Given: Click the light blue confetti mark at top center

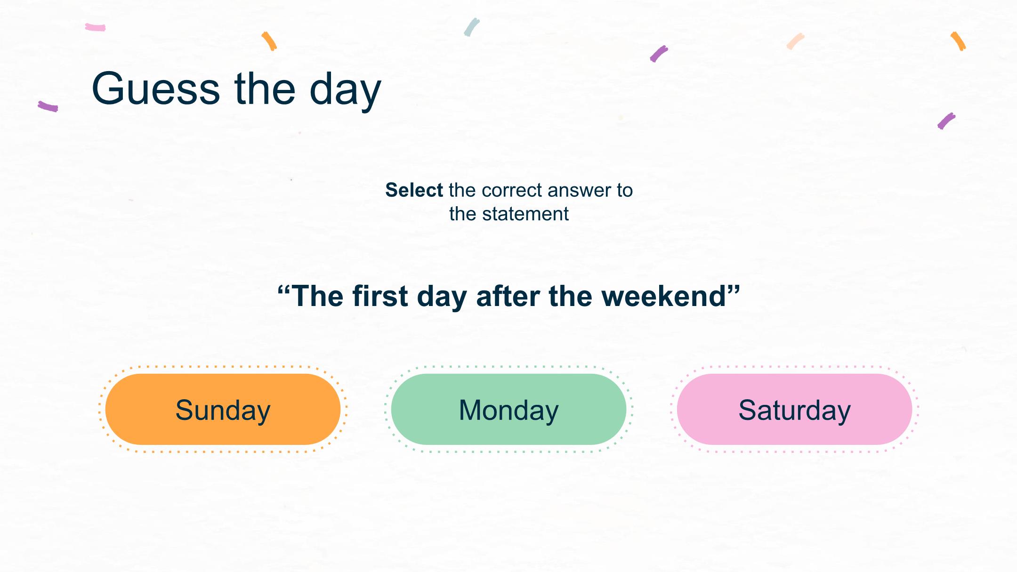Looking at the screenshot, I should 471,27.
